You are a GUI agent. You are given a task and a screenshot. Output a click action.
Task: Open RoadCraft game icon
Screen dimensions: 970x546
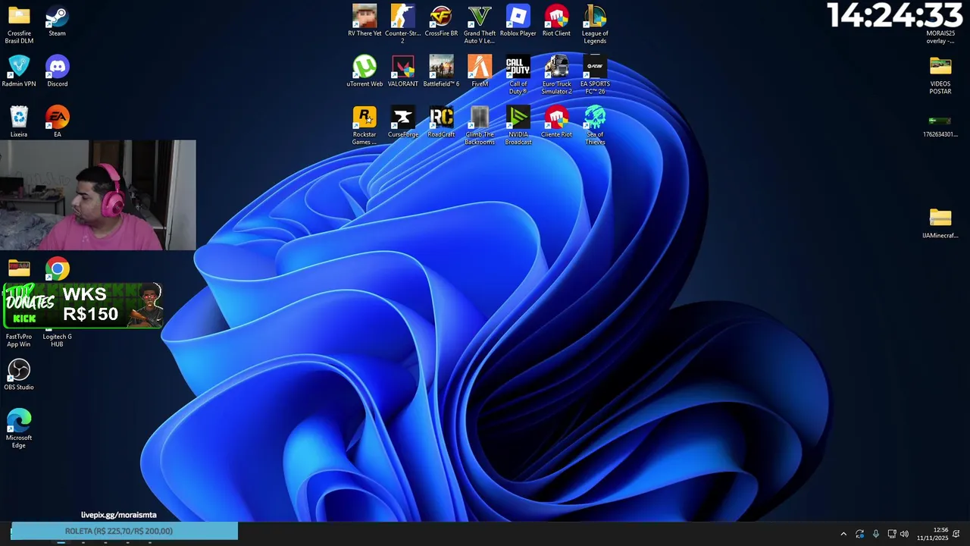[441, 122]
